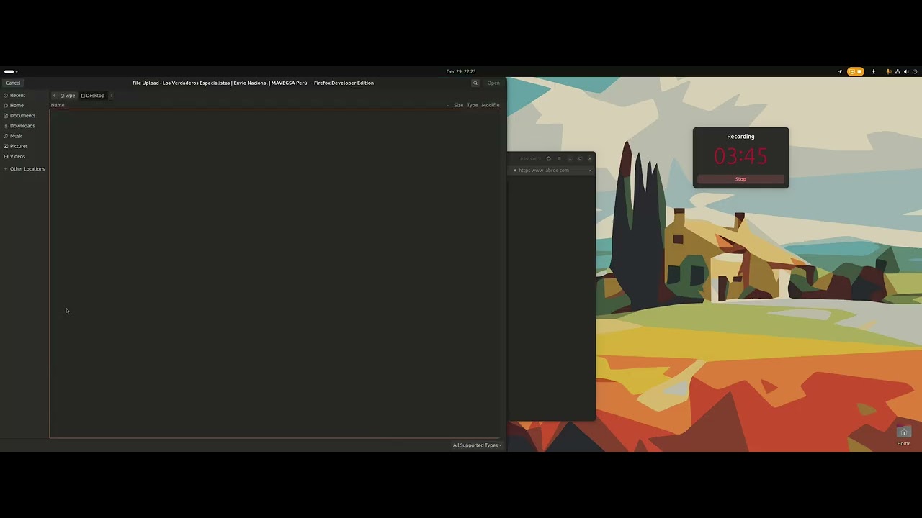Image resolution: width=922 pixels, height=518 pixels.
Task: Click the power icon in top bar
Action: click(915, 71)
